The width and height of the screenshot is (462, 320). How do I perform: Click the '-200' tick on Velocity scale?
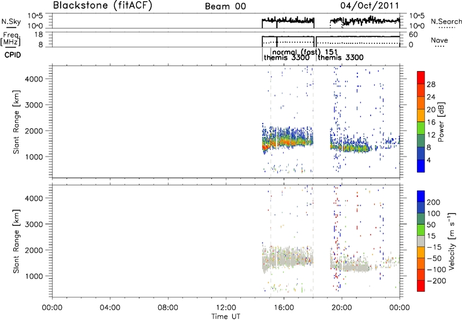point(436,281)
